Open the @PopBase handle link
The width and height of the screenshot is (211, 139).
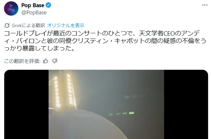pos(34,13)
